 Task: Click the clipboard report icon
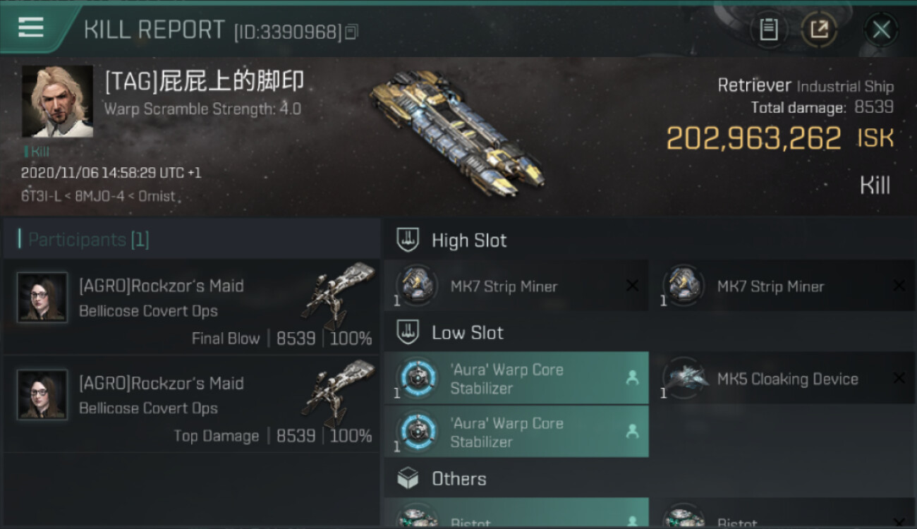pyautogui.click(x=769, y=30)
